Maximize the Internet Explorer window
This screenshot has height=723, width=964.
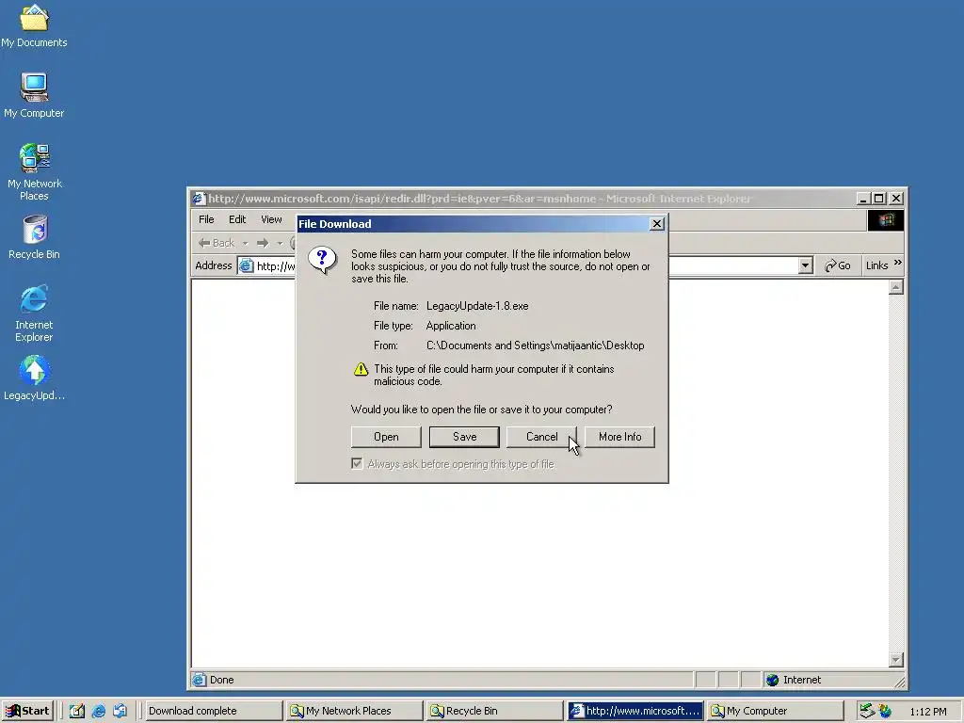click(879, 199)
